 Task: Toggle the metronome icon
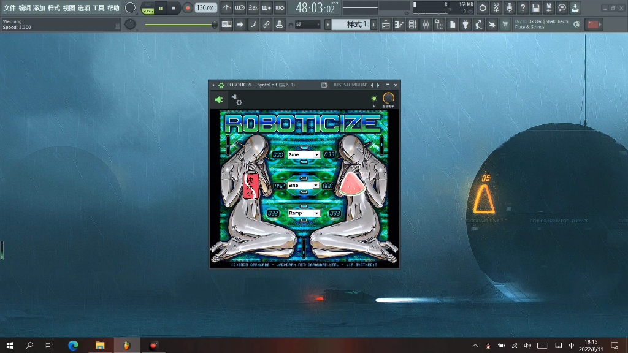tap(227, 7)
